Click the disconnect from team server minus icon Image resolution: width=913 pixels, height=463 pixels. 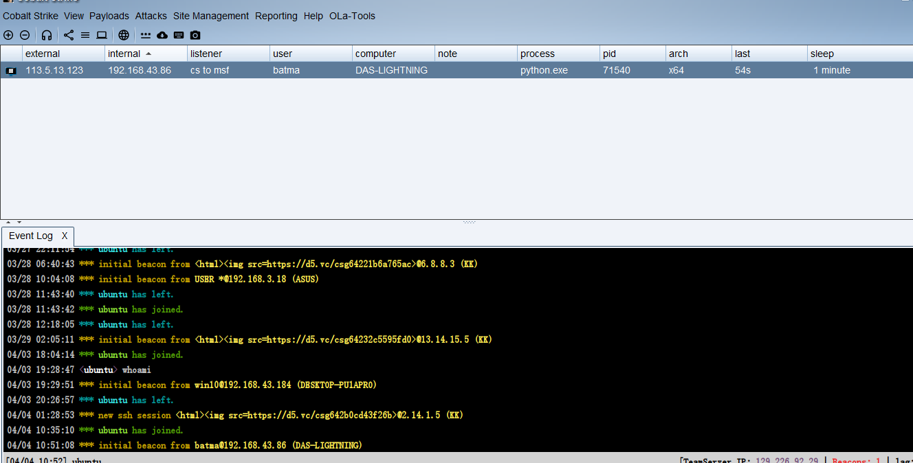tap(25, 35)
